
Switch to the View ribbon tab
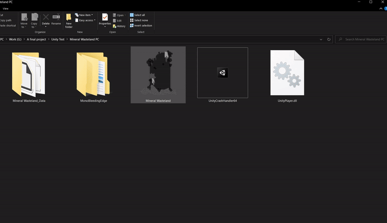click(5, 9)
